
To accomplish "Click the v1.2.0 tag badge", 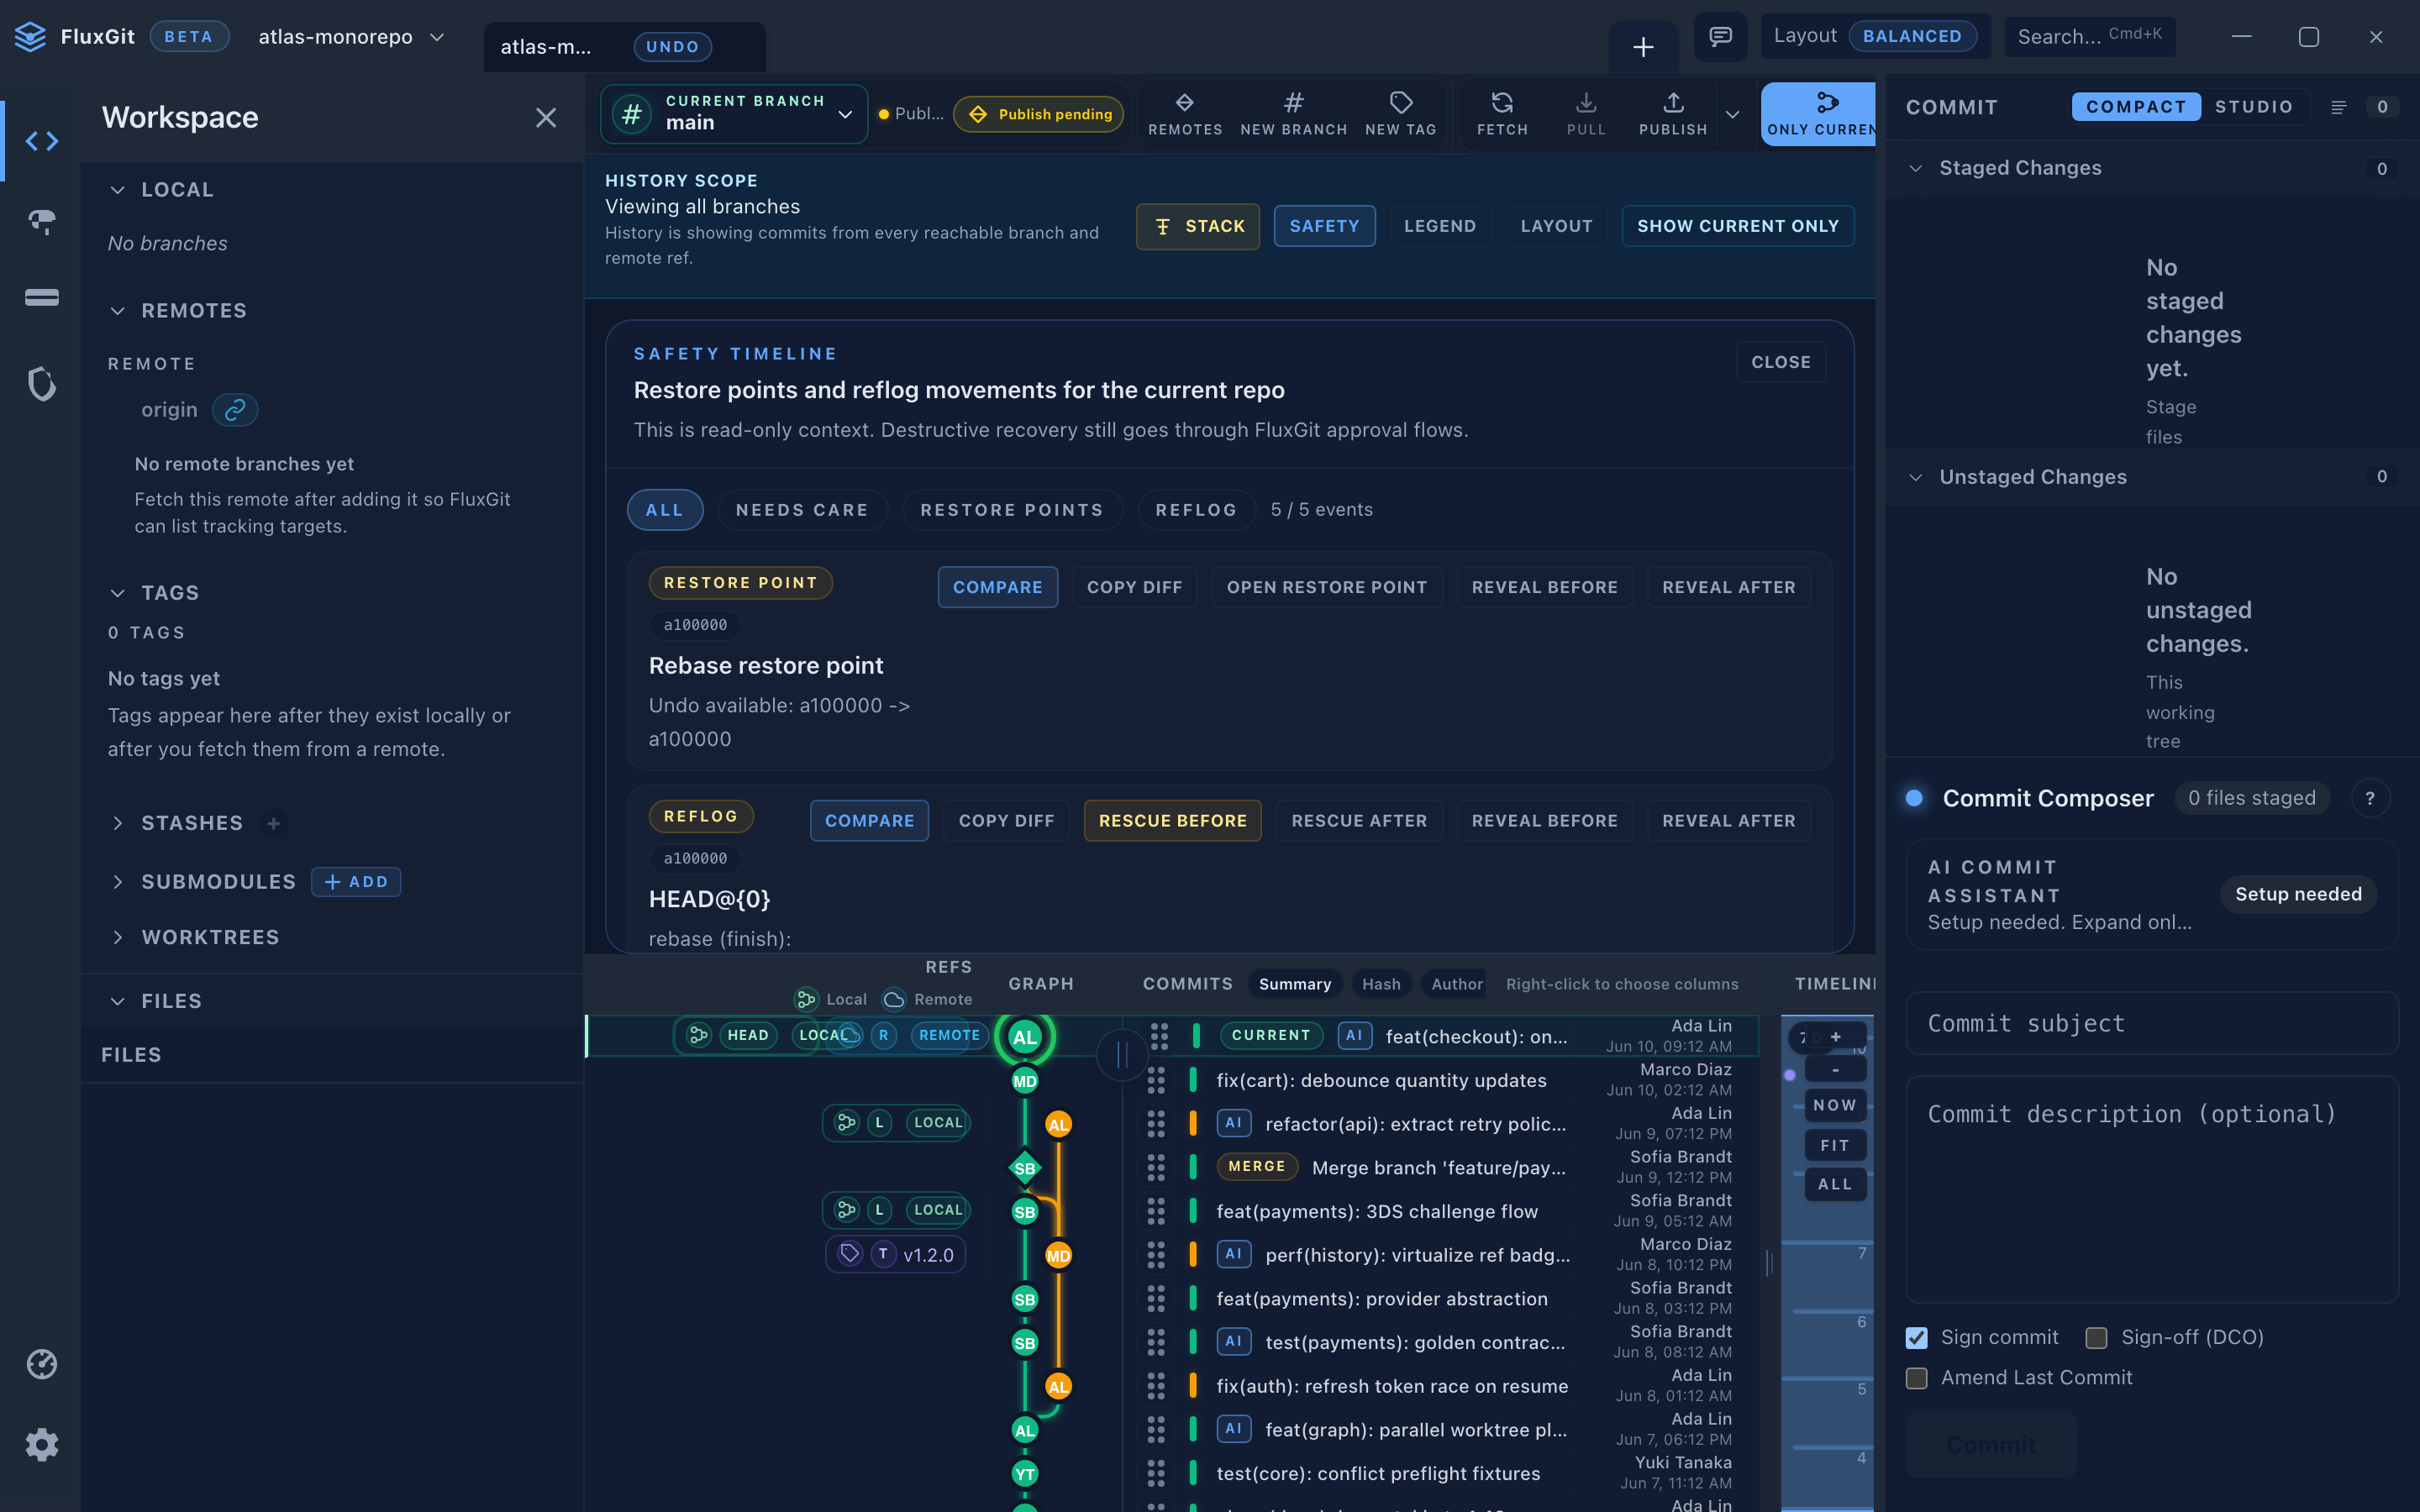I will [896, 1254].
